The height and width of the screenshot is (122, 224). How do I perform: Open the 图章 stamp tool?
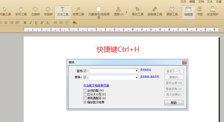pyautogui.click(x=119, y=11)
